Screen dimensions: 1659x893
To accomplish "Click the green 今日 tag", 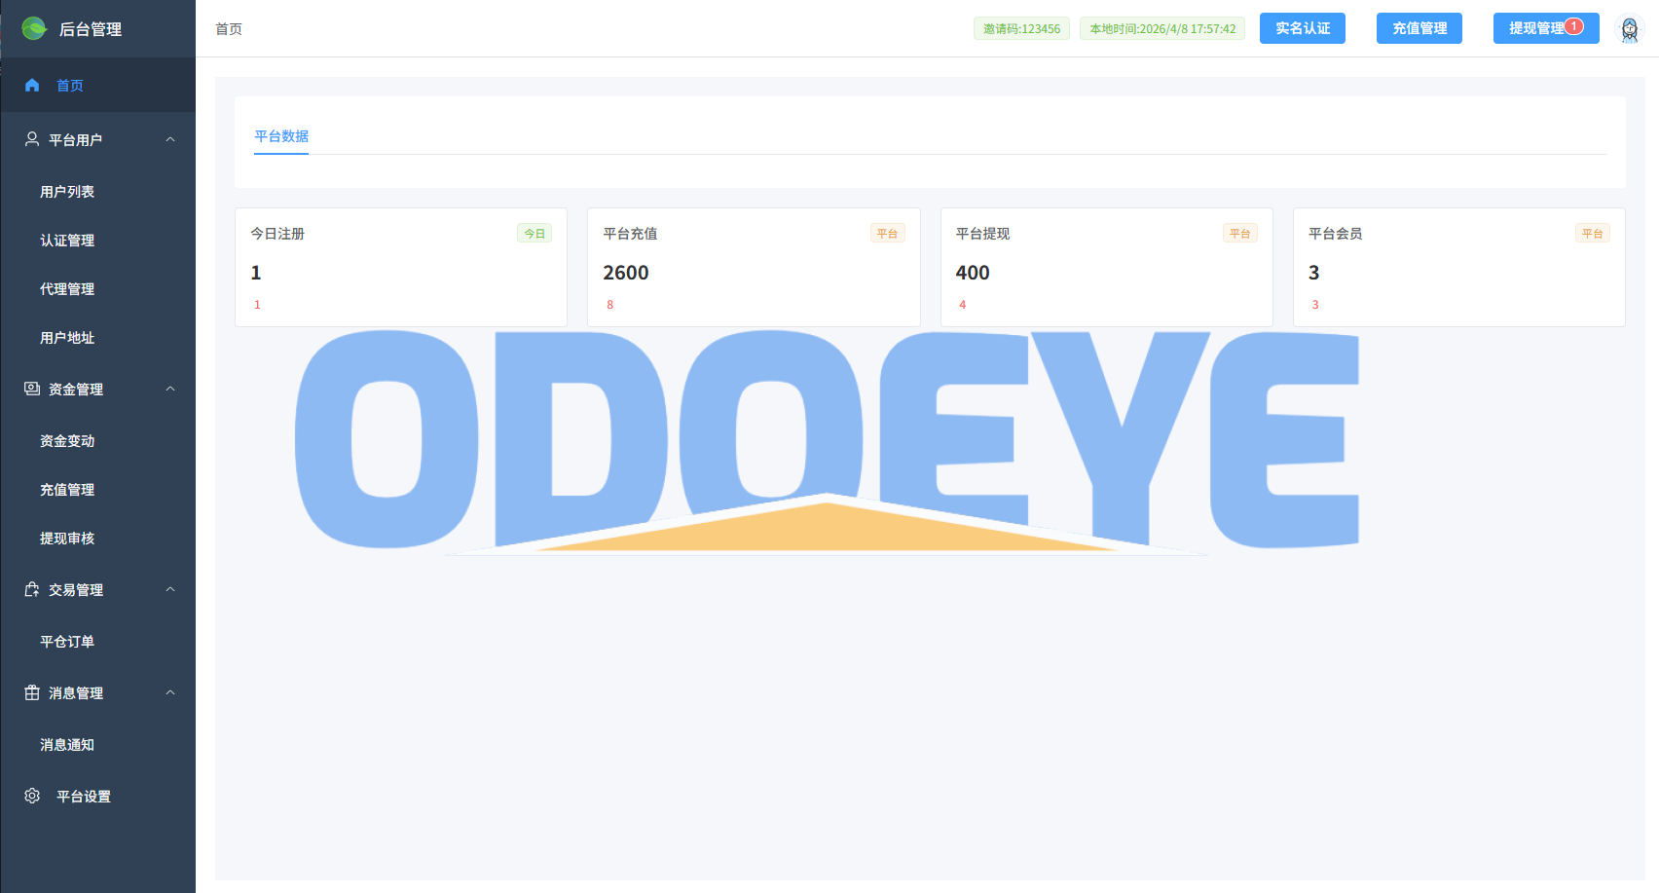I will click(x=535, y=234).
